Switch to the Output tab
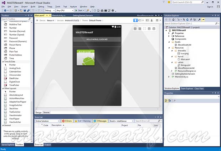Screen dimensions: 221x151 (x=47, y=145)
